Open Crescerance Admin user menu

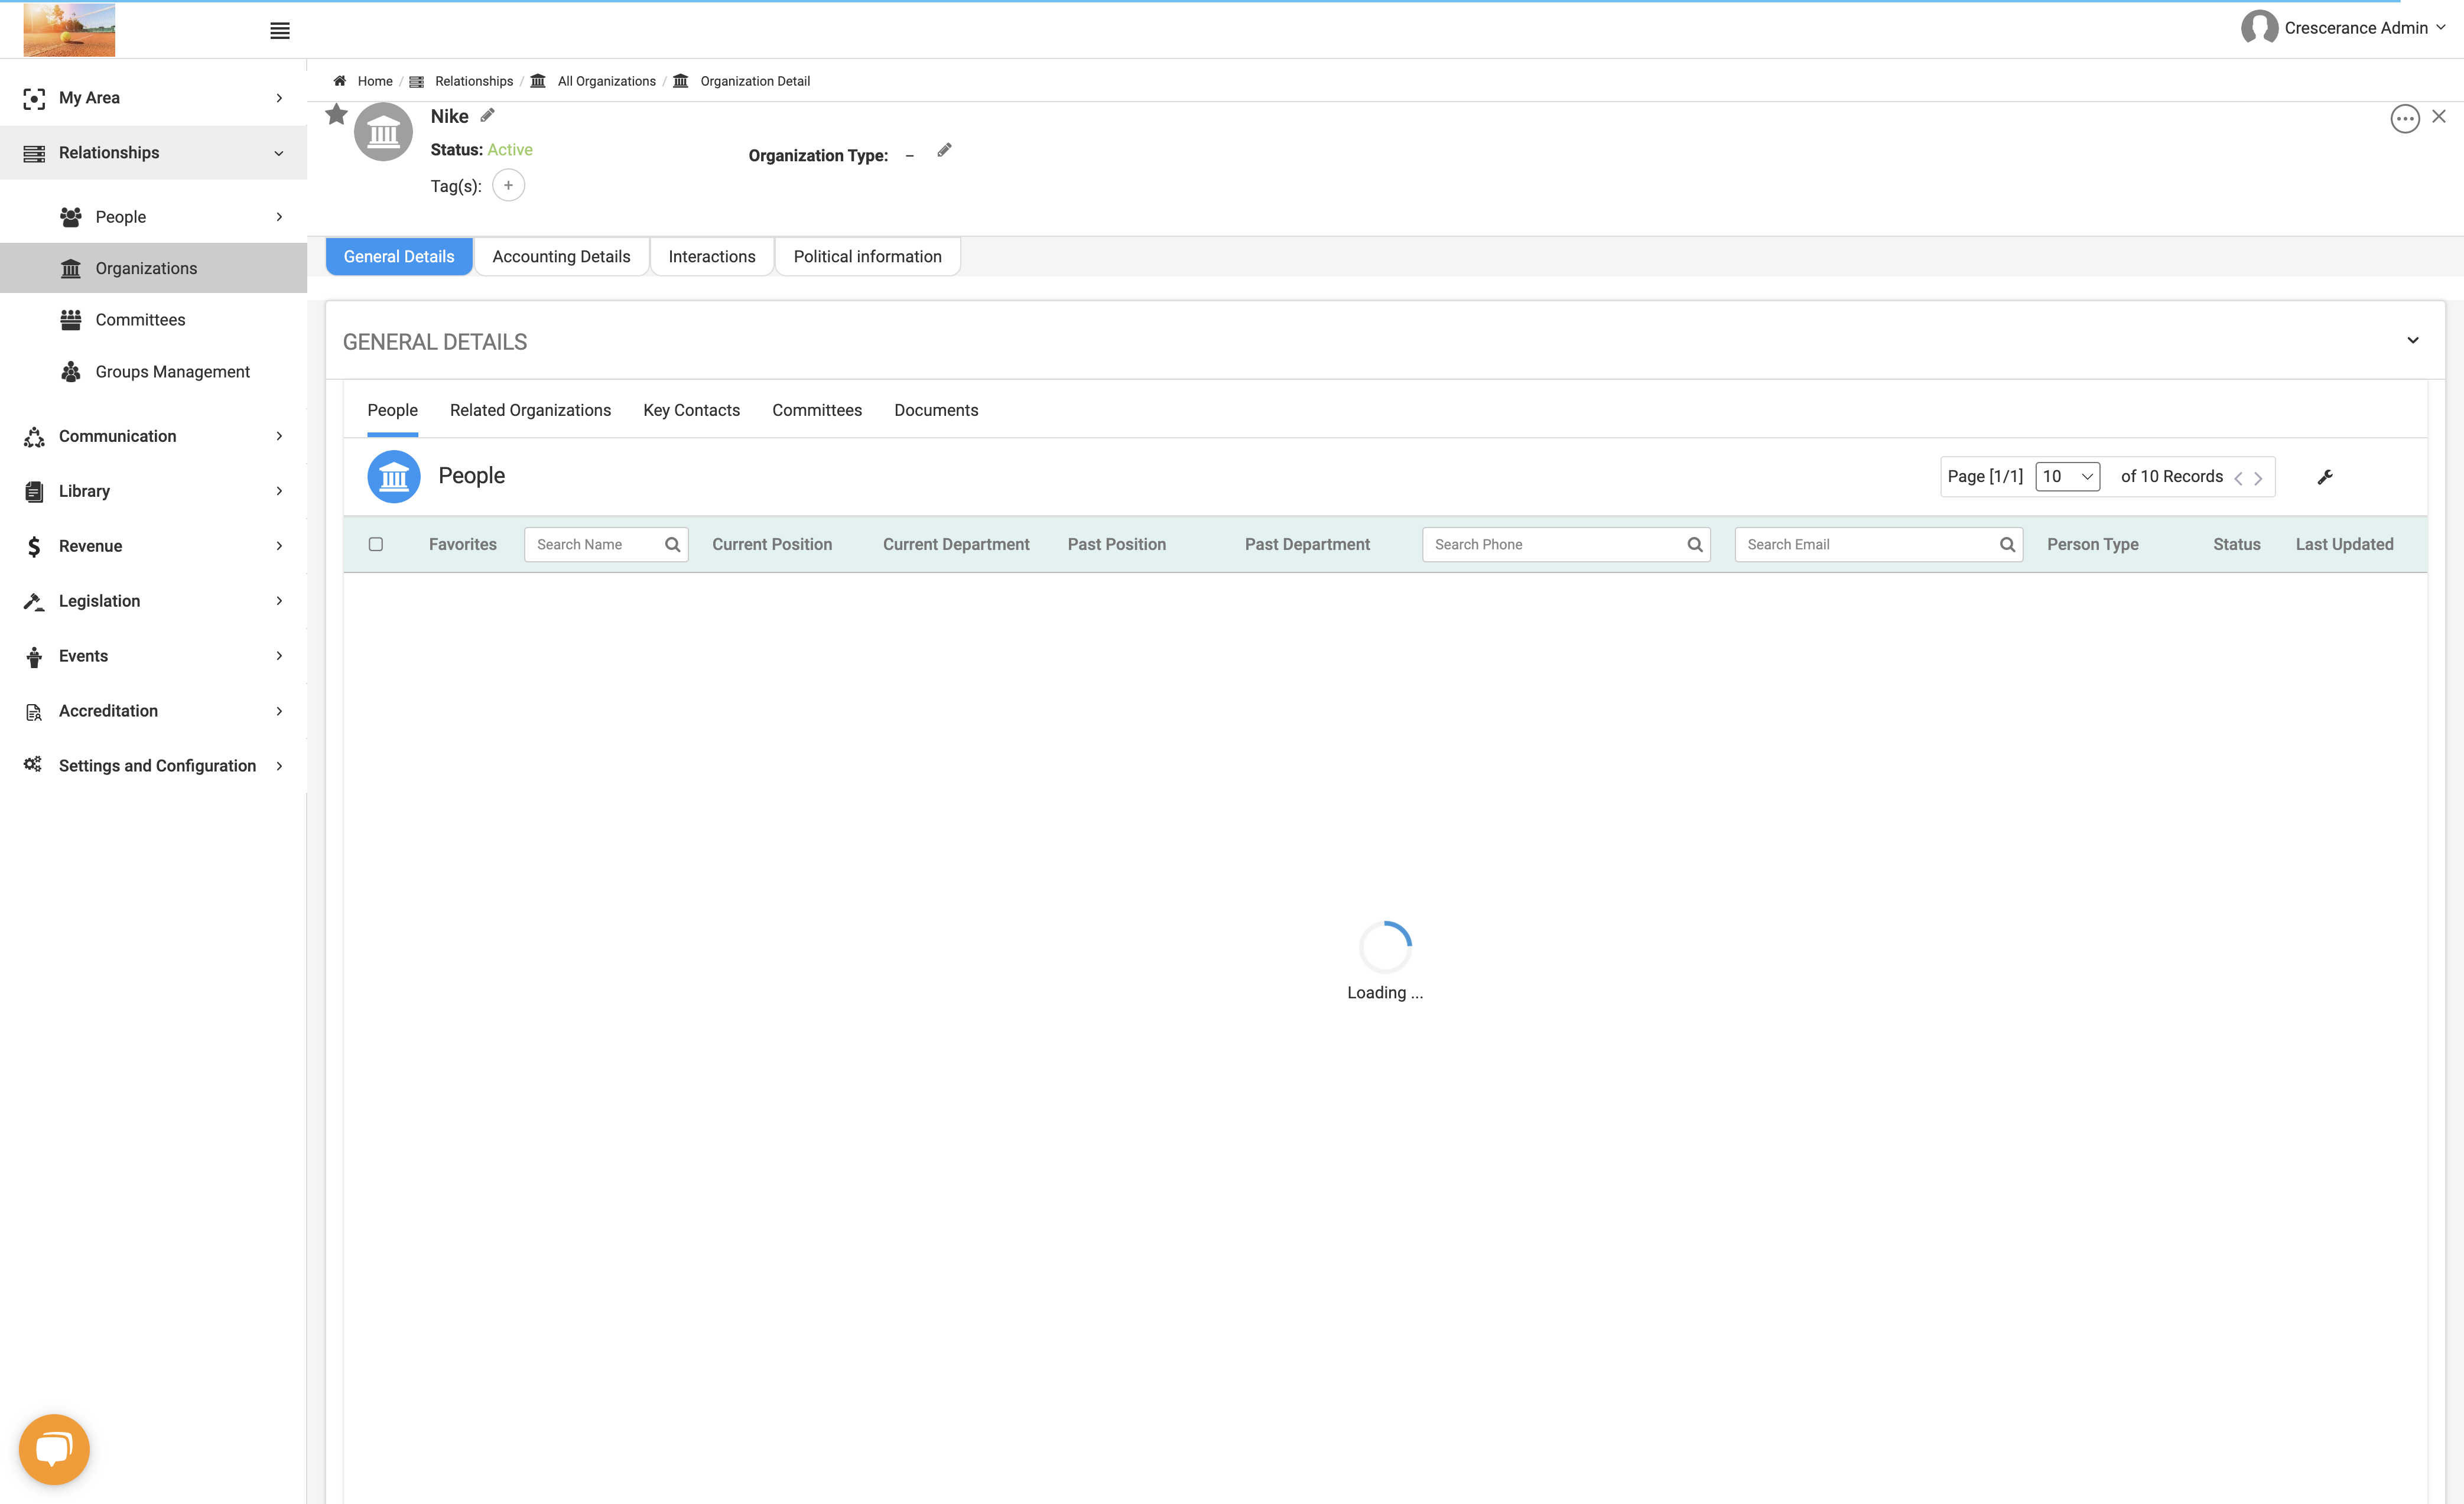point(2343,28)
